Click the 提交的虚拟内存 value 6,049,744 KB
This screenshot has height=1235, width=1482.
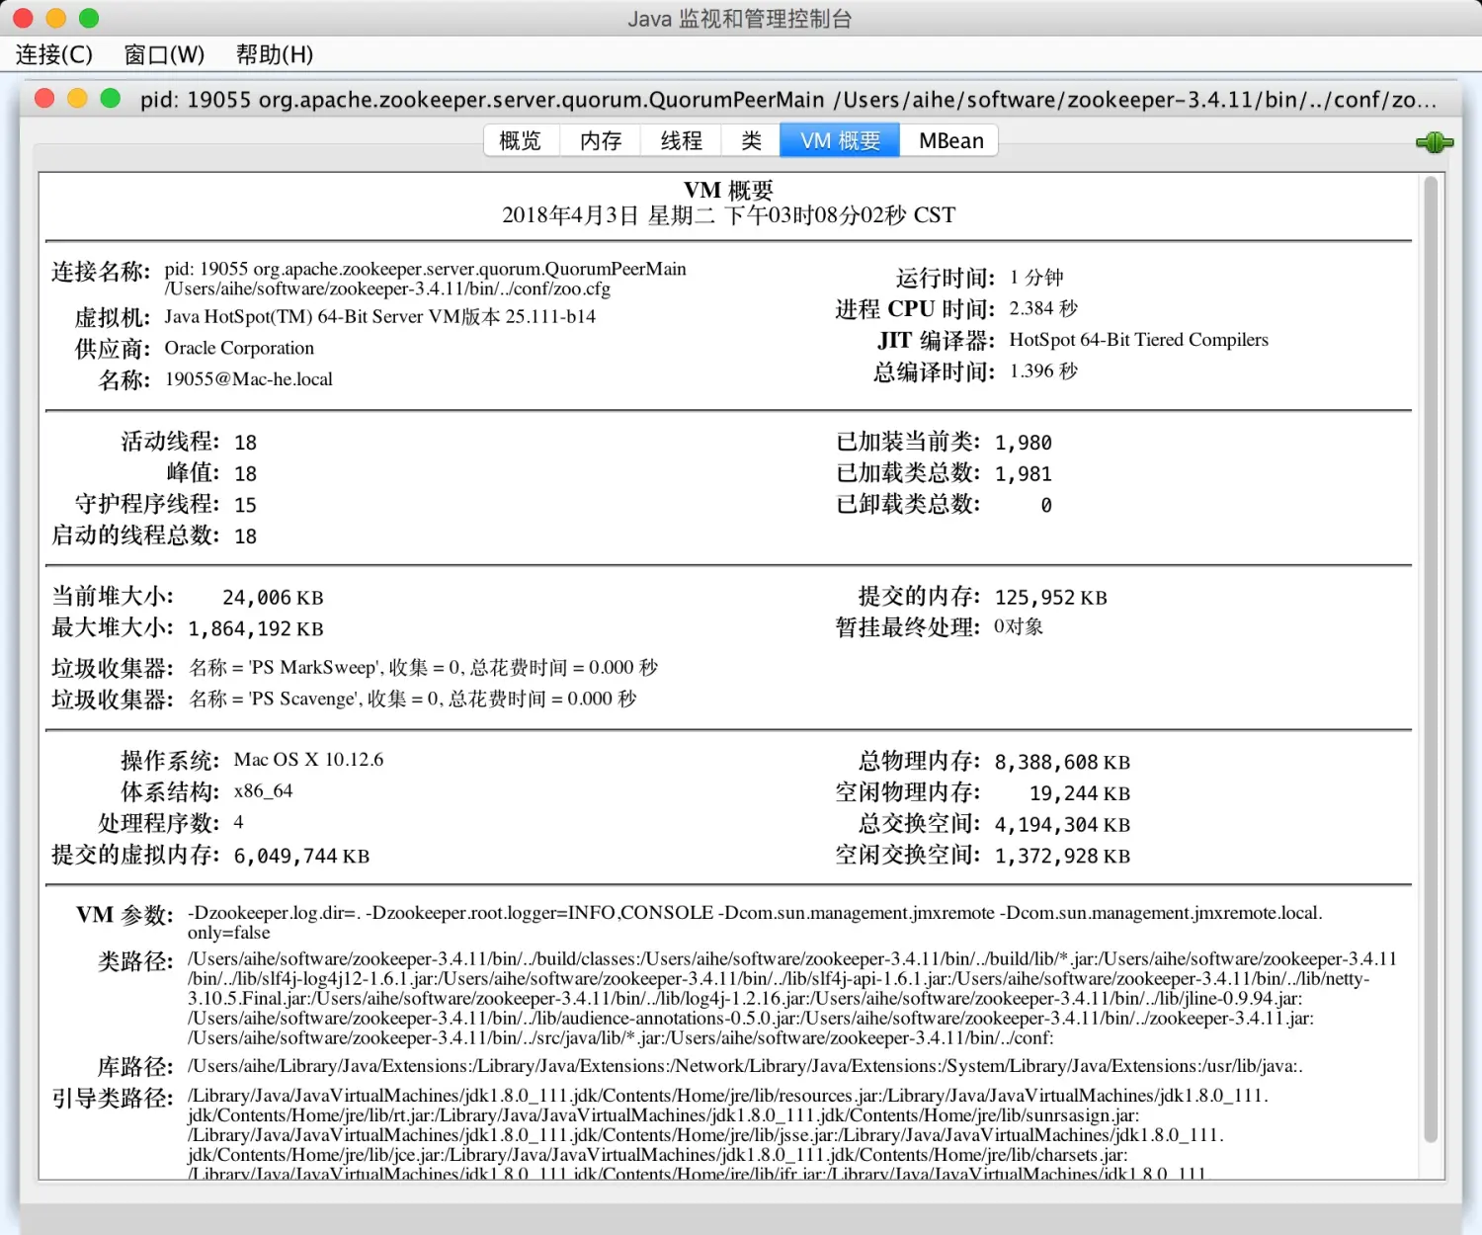point(301,857)
